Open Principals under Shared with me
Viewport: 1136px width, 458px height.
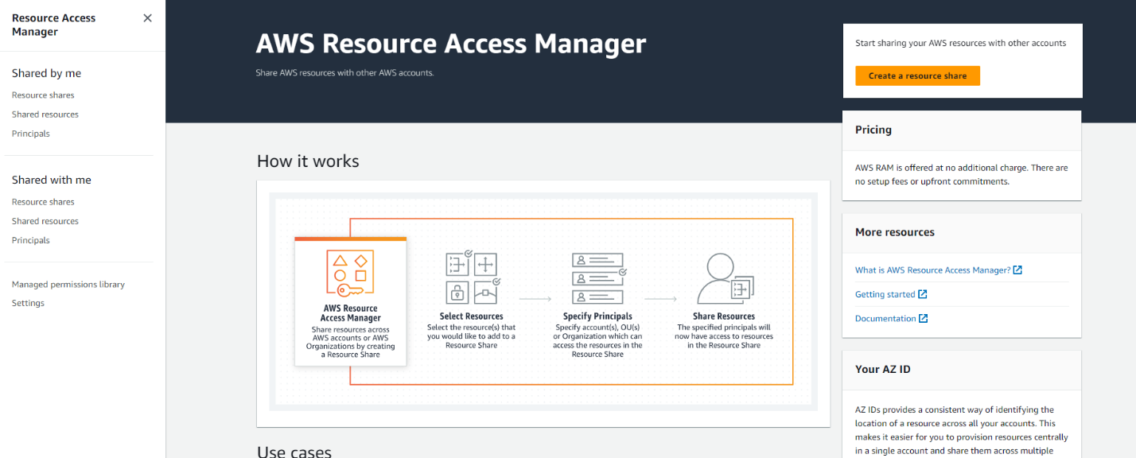(x=31, y=240)
